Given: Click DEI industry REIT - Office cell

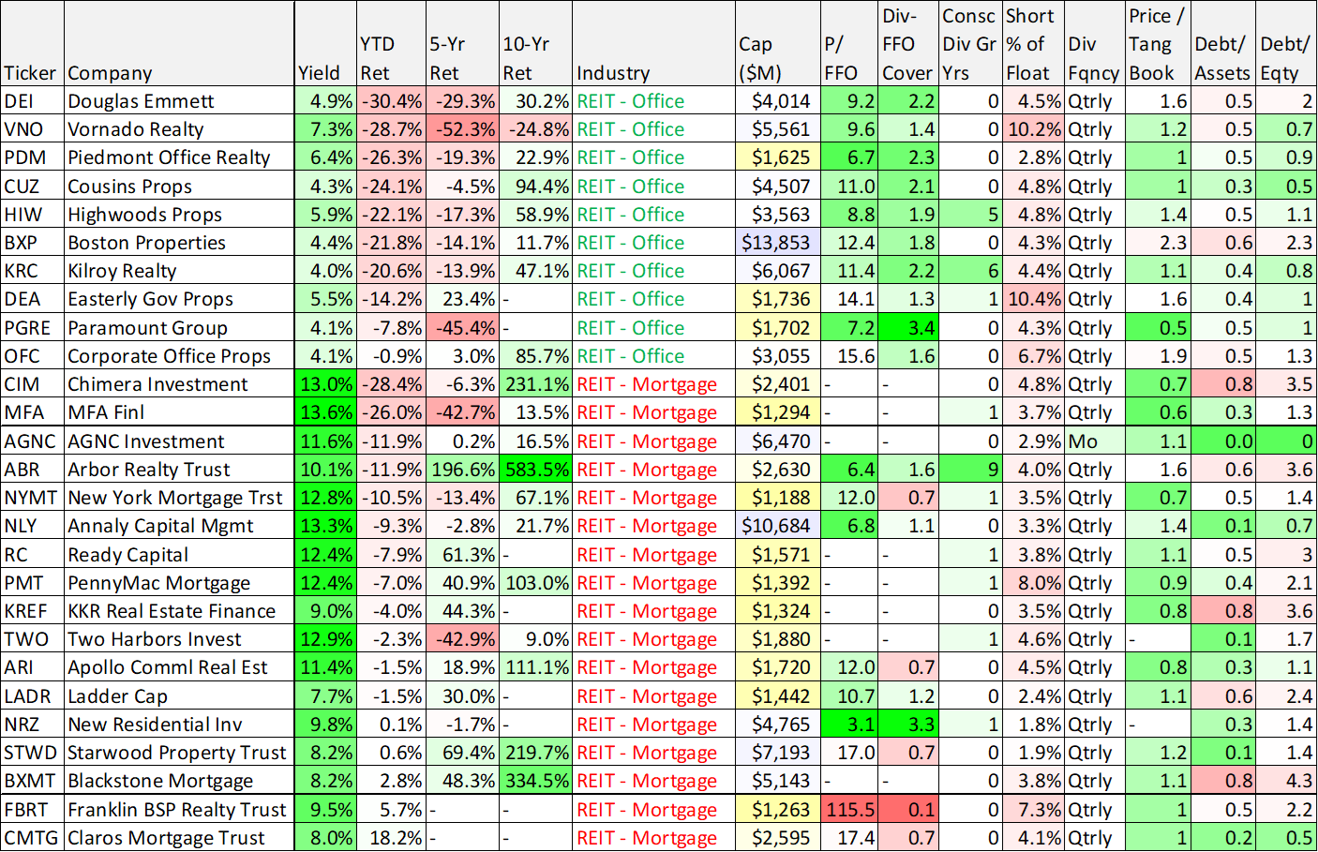Looking at the screenshot, I should click(x=653, y=101).
